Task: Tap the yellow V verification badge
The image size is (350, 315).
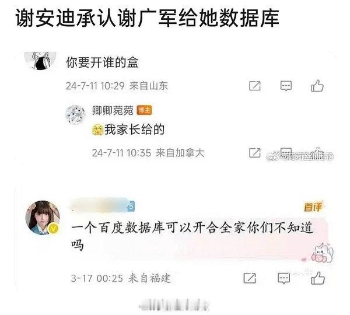Action: pos(53,229)
